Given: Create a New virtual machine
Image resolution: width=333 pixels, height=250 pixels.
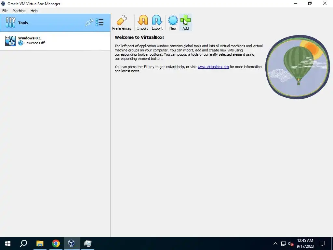Looking at the screenshot, I should coord(173,22).
